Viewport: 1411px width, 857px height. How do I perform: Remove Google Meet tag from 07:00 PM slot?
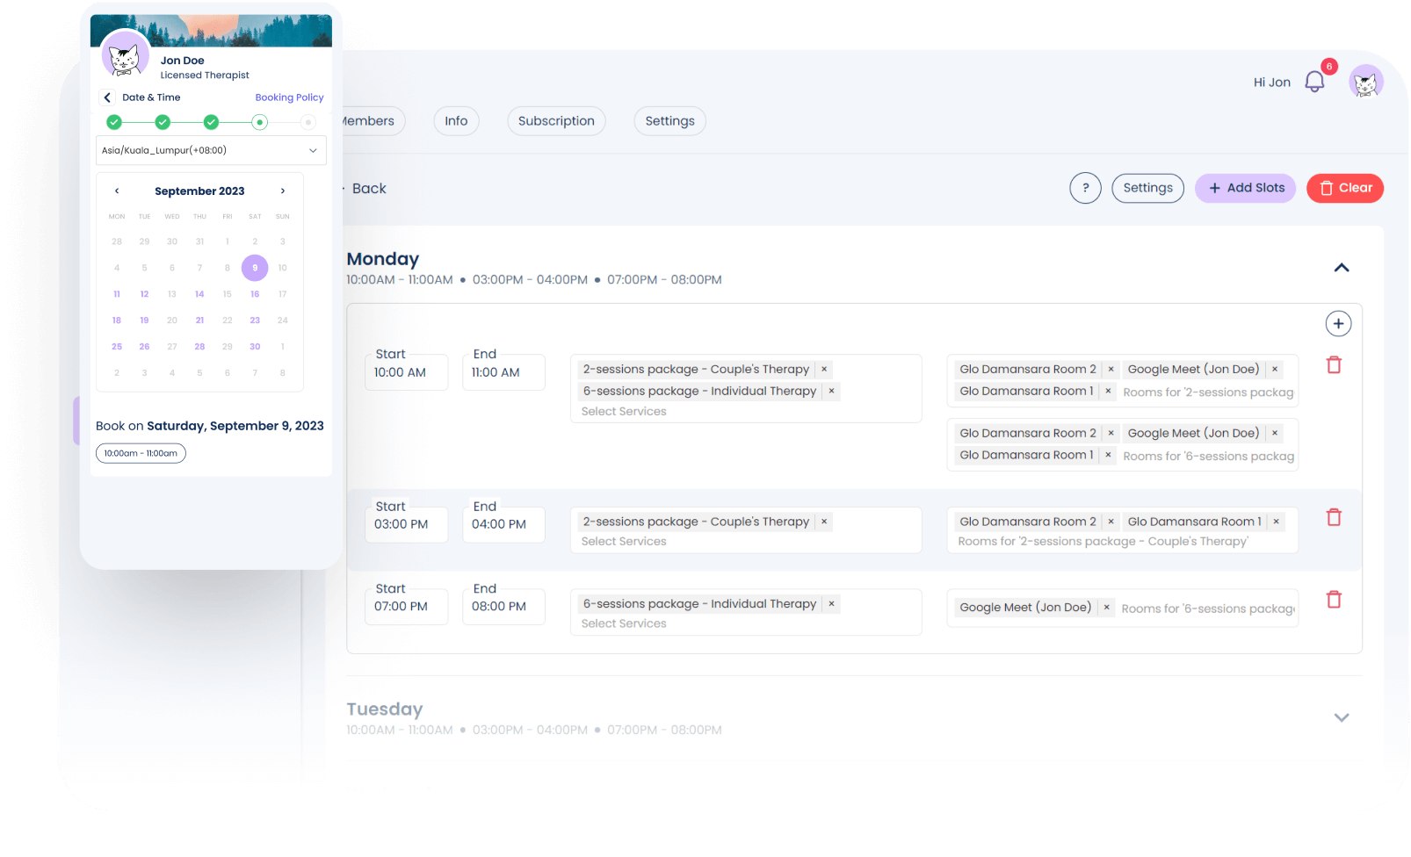coord(1106,608)
